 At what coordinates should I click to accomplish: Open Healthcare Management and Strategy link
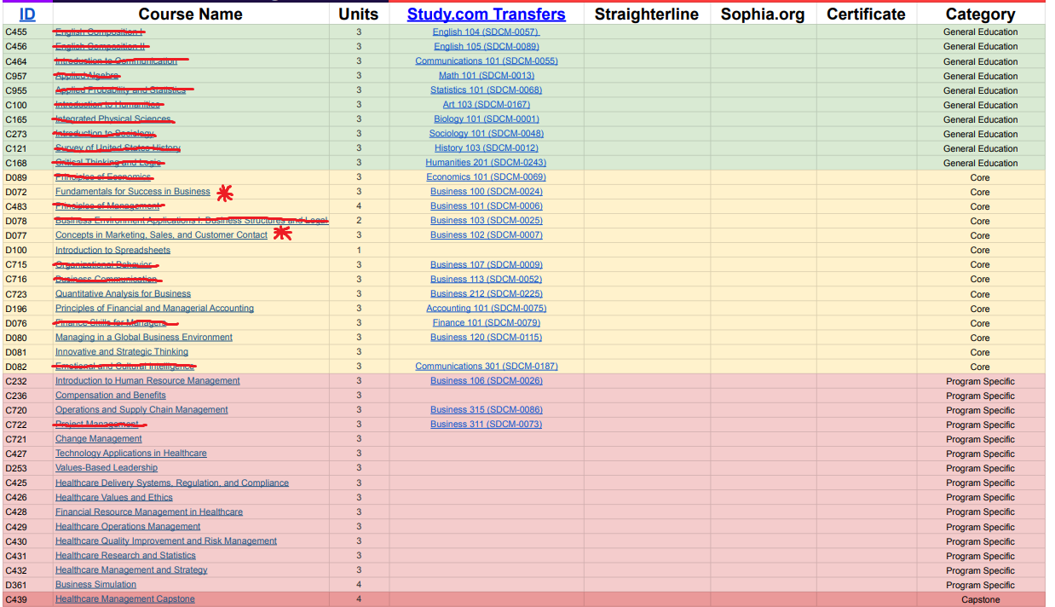pyautogui.click(x=131, y=570)
